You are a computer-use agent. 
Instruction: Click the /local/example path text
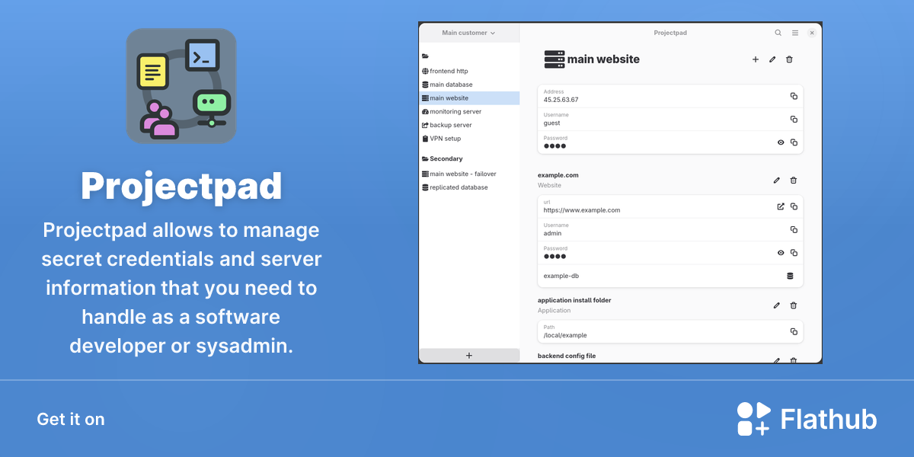[x=565, y=335]
